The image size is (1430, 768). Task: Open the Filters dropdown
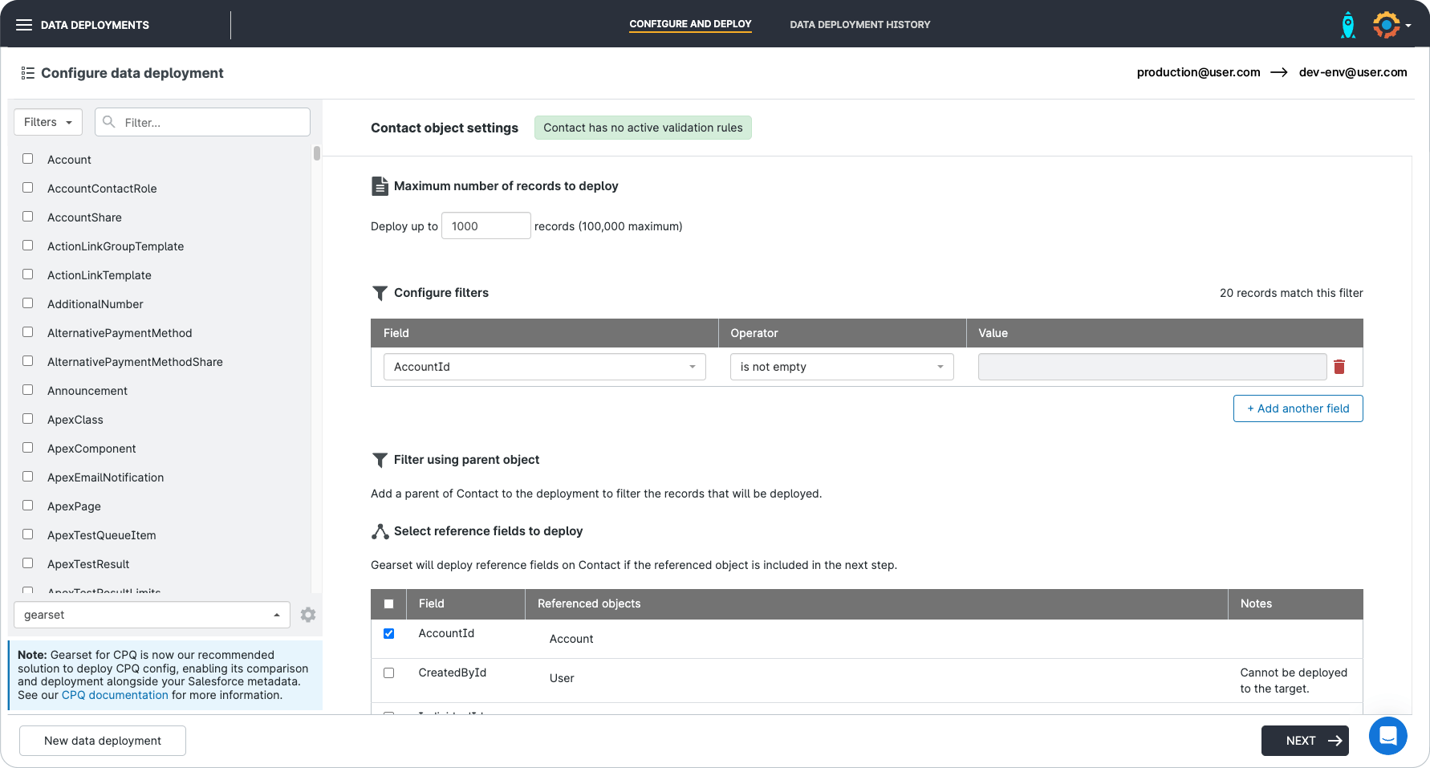[47, 122]
